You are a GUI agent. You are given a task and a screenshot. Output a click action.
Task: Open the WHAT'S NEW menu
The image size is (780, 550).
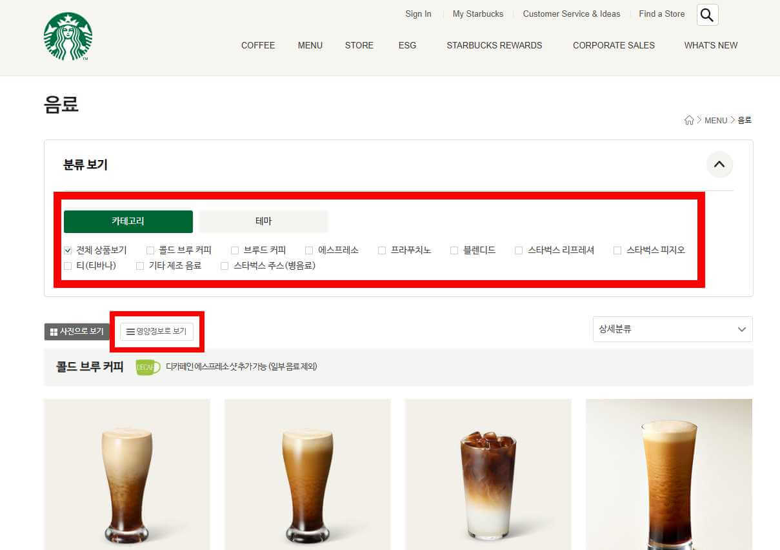point(711,45)
